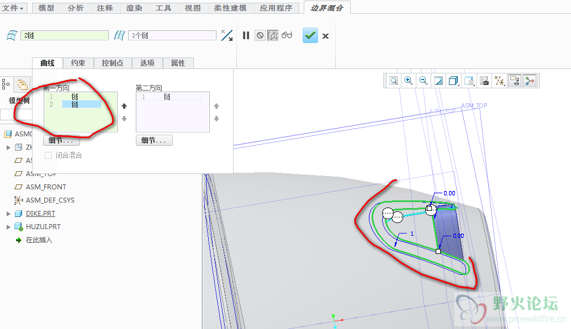Move first direction chain up
The height and width of the screenshot is (329, 571).
click(x=124, y=106)
